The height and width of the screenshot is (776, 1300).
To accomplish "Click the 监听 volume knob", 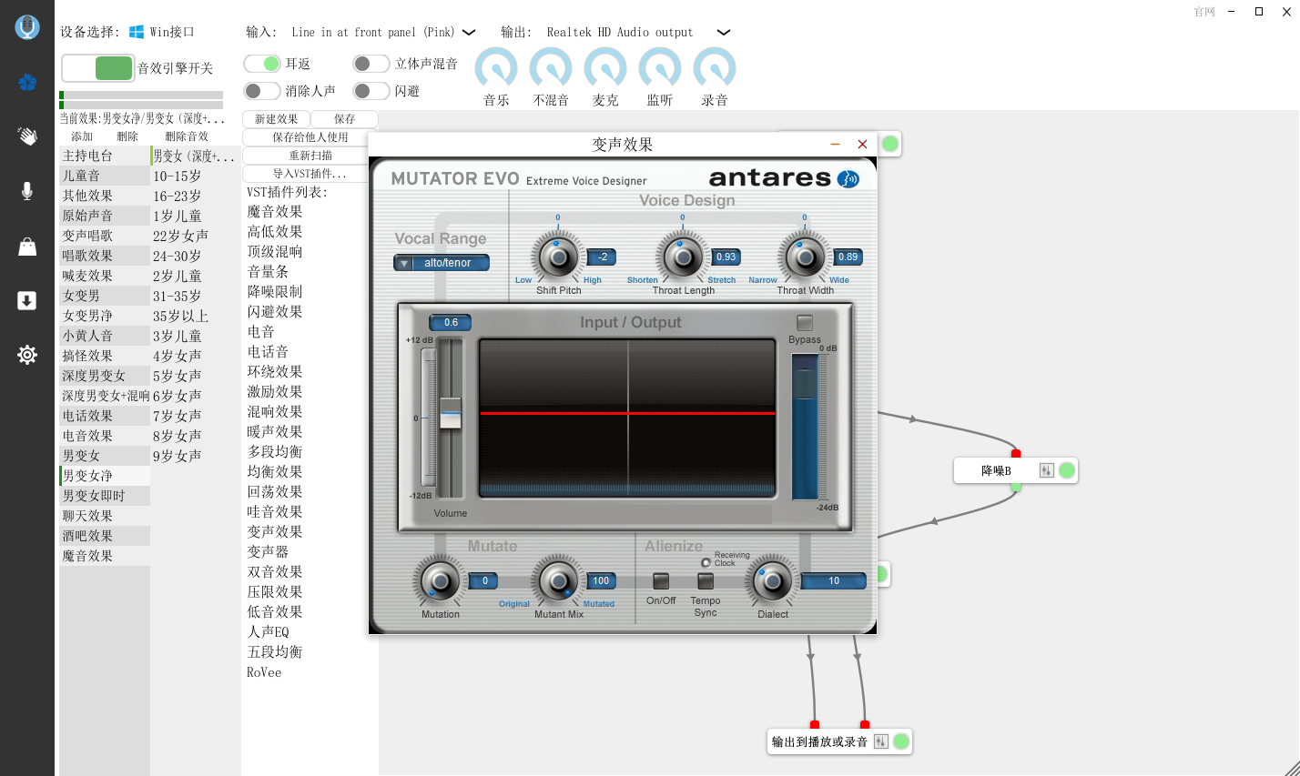I will (x=660, y=68).
